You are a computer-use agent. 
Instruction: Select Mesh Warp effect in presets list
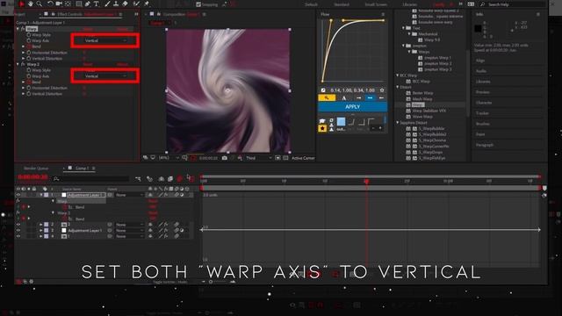pos(422,99)
